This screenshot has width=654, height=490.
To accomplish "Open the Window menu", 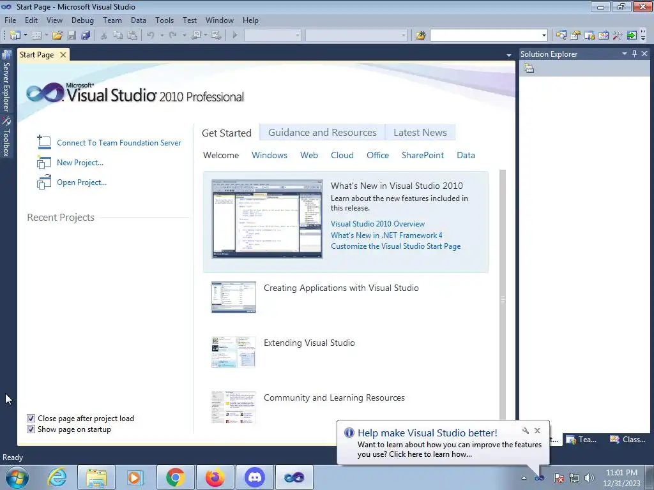I will tap(220, 20).
